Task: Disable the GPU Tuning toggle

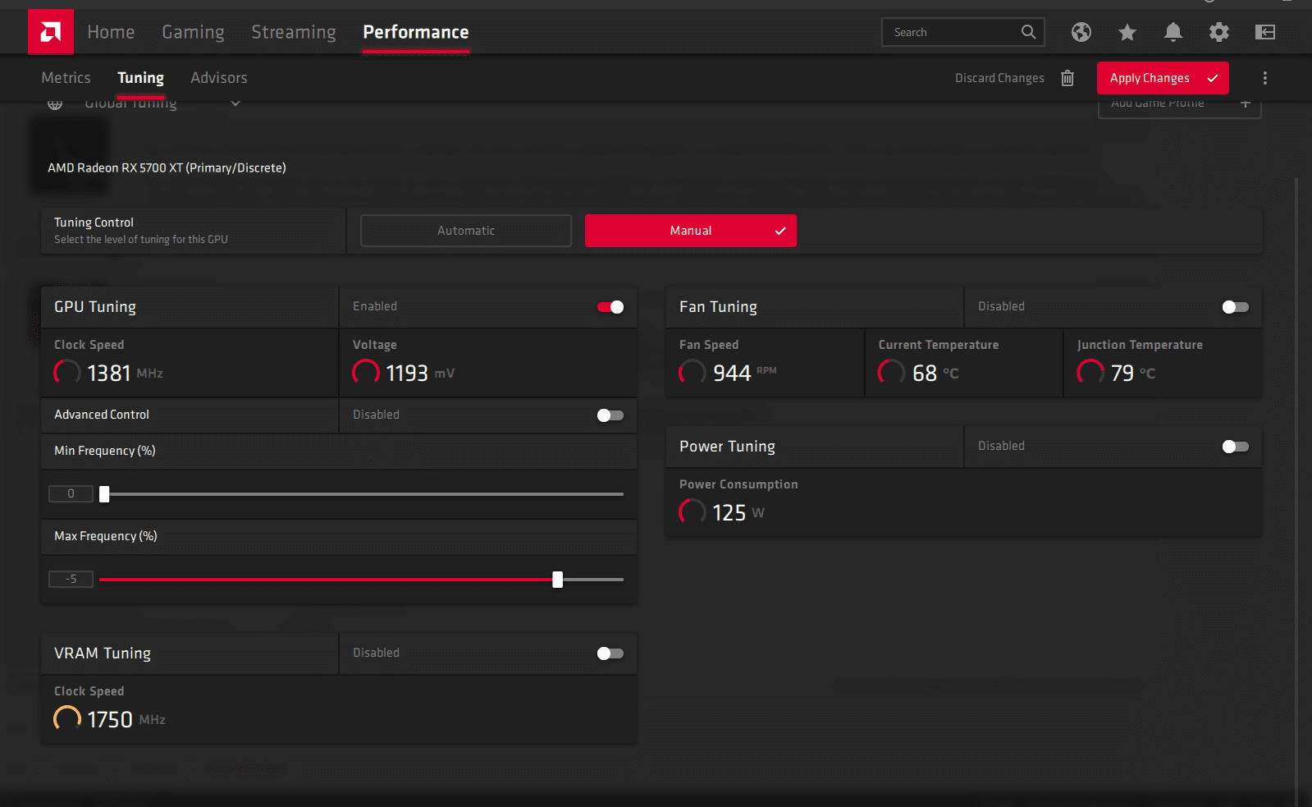Action: tap(610, 307)
